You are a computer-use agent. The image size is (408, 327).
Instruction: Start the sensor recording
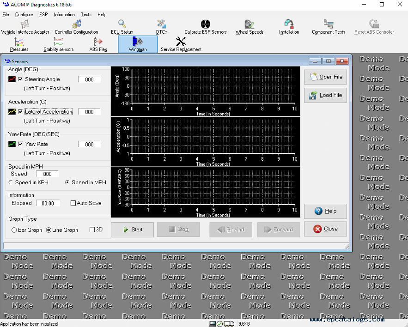pyautogui.click(x=132, y=230)
